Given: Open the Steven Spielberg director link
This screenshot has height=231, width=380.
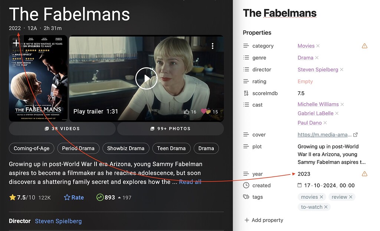Looking at the screenshot, I should 58,221.
